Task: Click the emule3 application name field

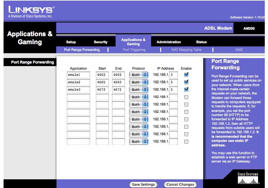Action: (78, 90)
